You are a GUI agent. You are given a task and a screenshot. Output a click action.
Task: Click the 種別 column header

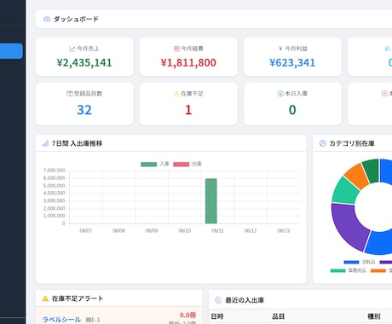374,316
